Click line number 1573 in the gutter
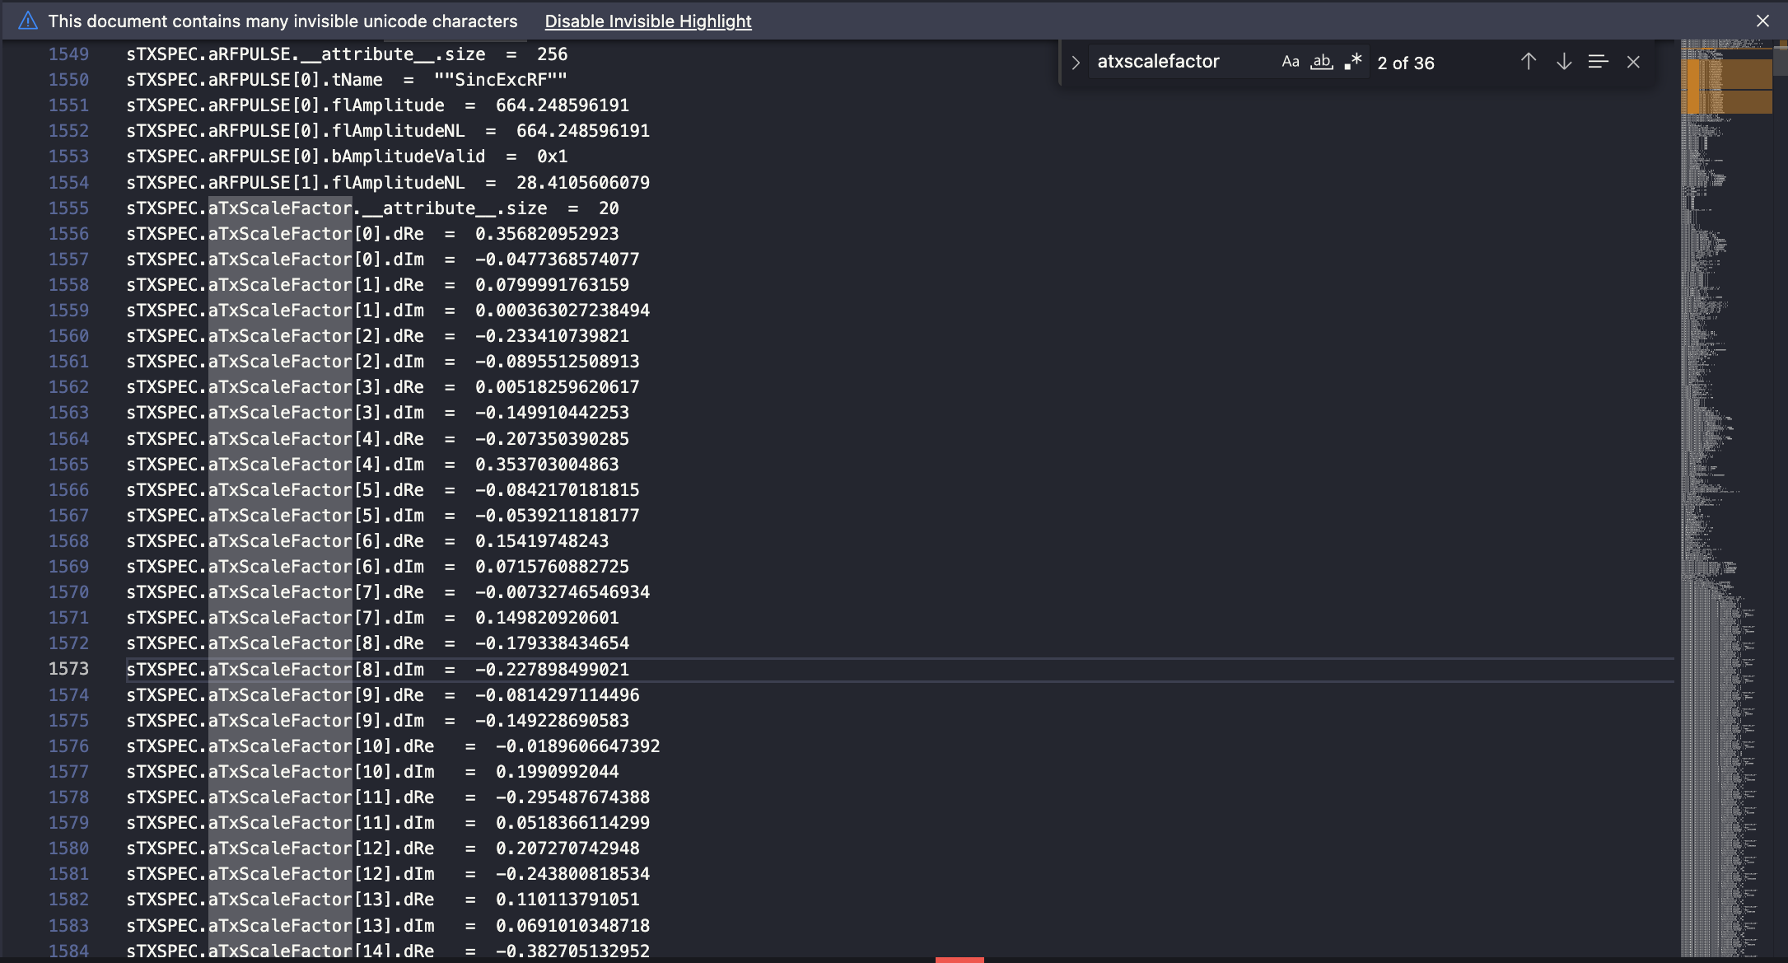This screenshot has width=1788, height=963. point(71,669)
